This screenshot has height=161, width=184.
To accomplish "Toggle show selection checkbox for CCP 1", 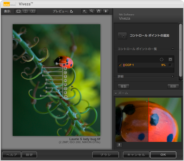I will 170,65.
